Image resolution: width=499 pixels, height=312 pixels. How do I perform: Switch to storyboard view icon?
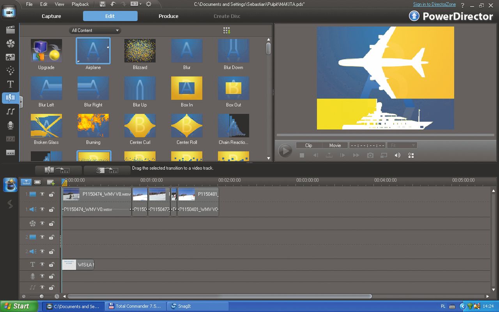tap(37, 182)
